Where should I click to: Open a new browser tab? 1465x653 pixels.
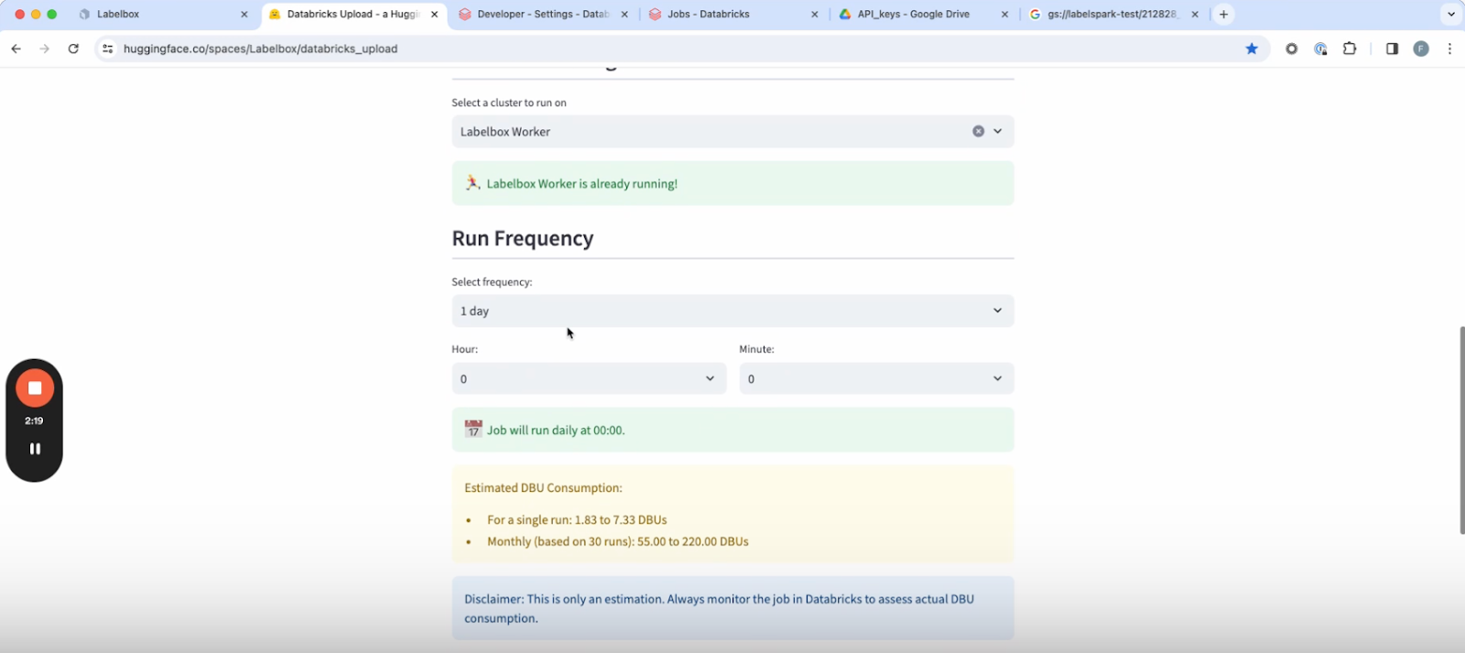coord(1223,14)
